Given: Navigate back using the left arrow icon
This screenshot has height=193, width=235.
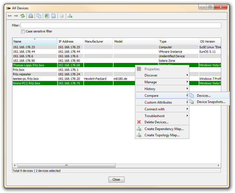Looking at the screenshot, I should pyautogui.click(x=9, y=16).
